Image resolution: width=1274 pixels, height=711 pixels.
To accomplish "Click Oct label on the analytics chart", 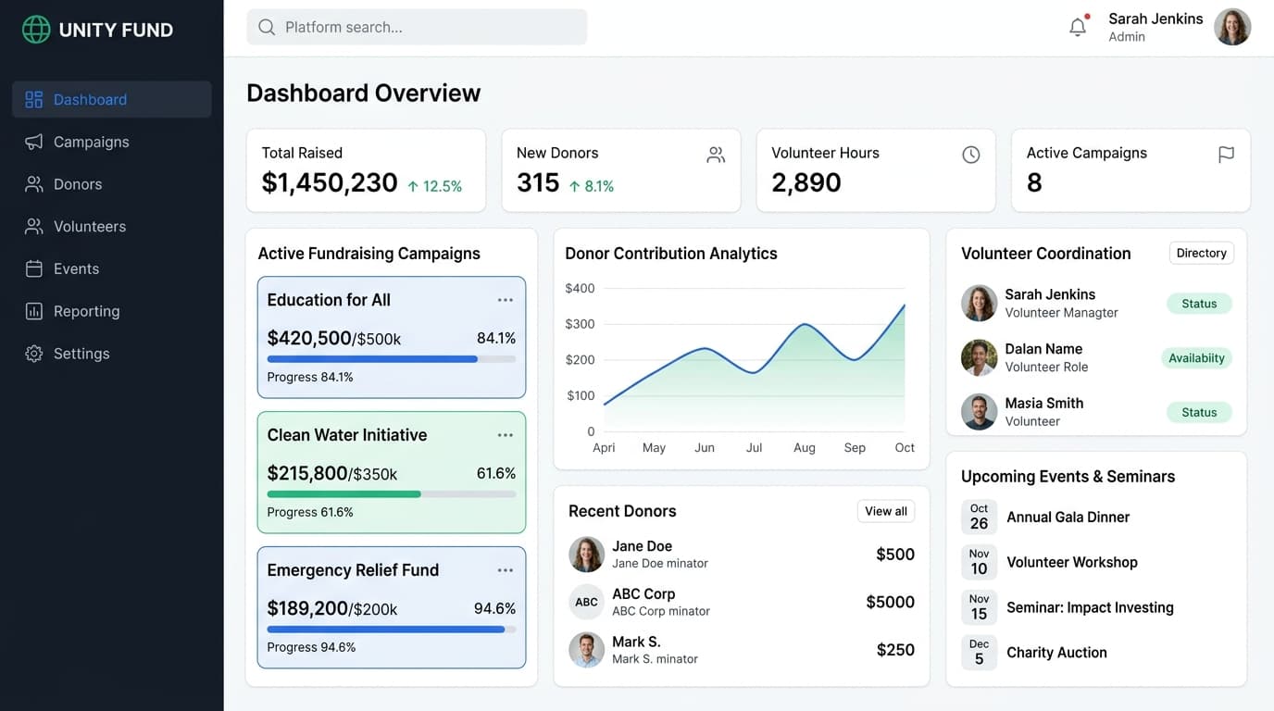I will [x=905, y=448].
